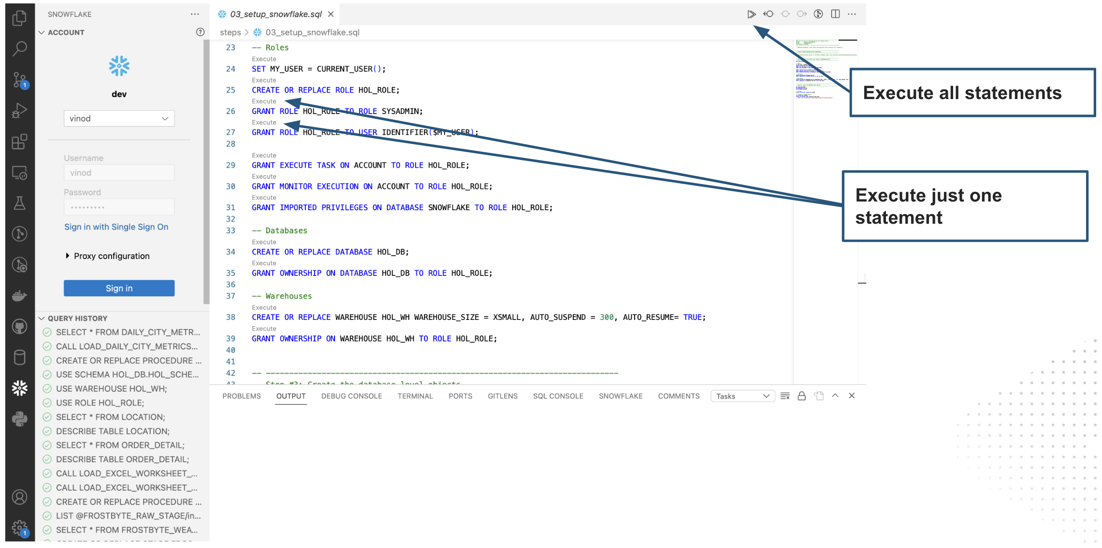
Task: Toggle clear output filter icon
Action: (x=784, y=396)
